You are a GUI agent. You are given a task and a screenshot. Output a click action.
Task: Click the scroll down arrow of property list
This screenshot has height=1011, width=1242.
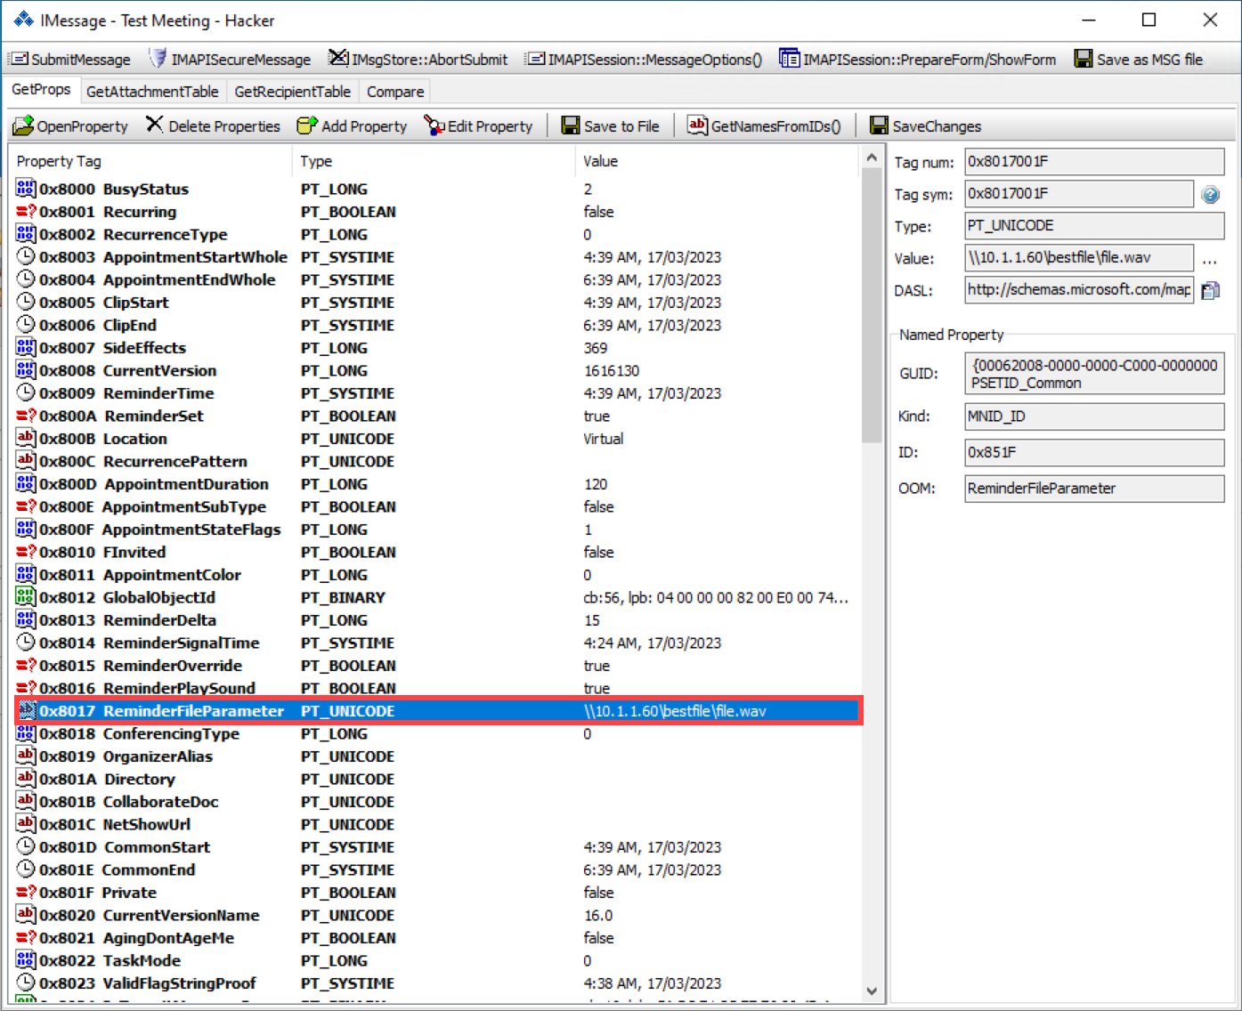tap(872, 991)
